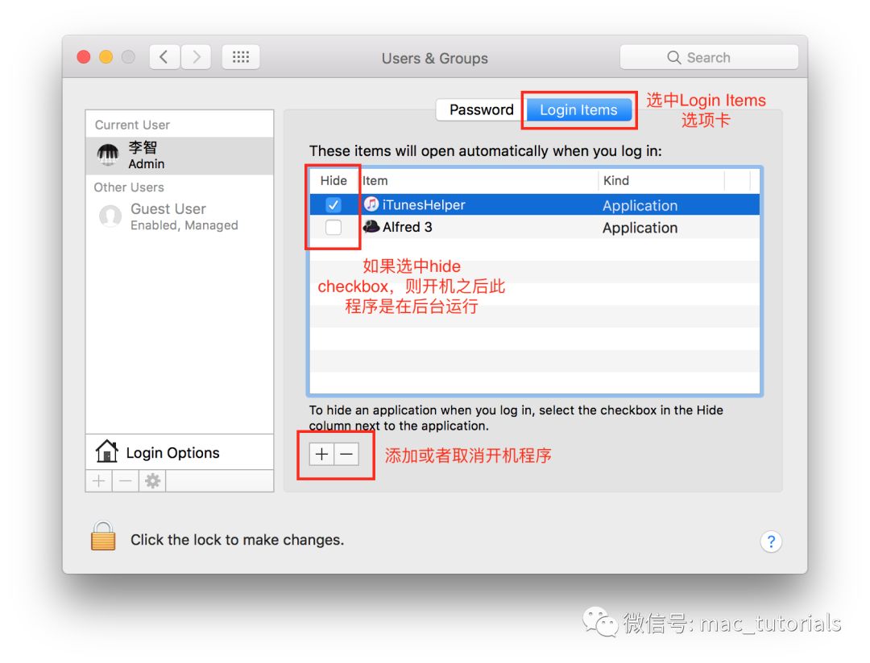Click the iTunesHelper app icon

(371, 204)
